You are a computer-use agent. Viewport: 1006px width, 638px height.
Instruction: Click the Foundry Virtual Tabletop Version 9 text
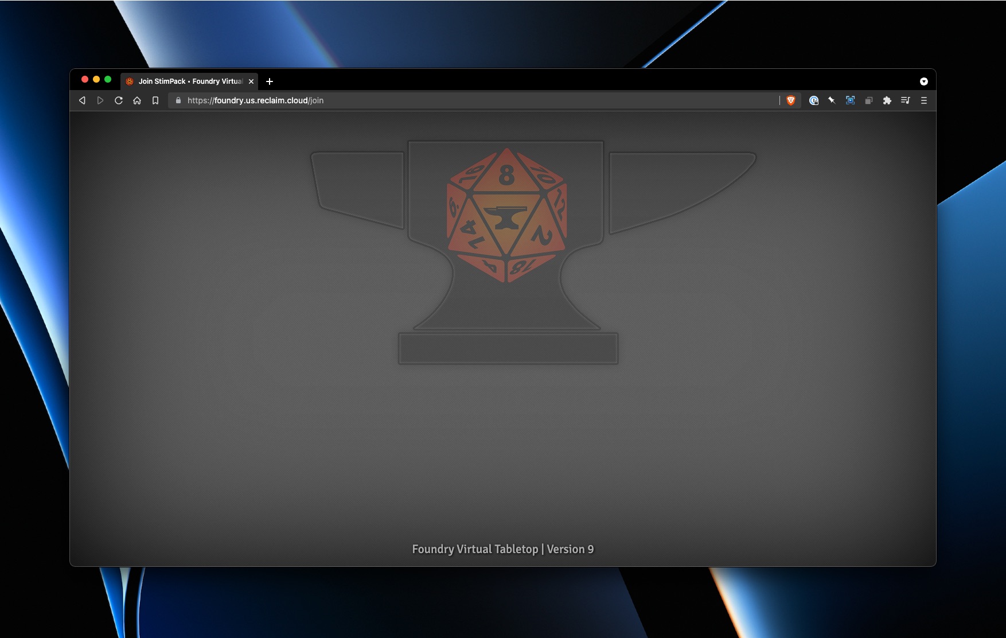(503, 549)
